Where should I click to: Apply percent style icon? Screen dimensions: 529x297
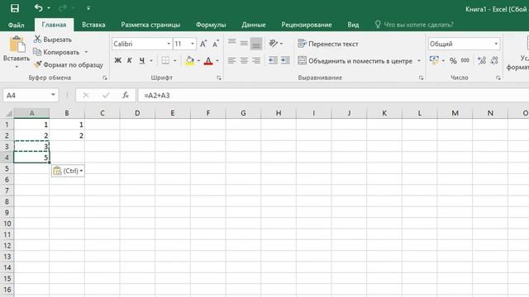pyautogui.click(x=453, y=60)
